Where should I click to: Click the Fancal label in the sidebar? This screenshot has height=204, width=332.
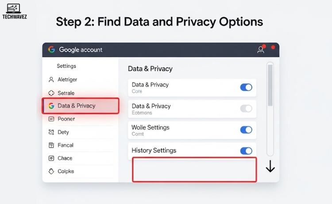[x=66, y=145]
